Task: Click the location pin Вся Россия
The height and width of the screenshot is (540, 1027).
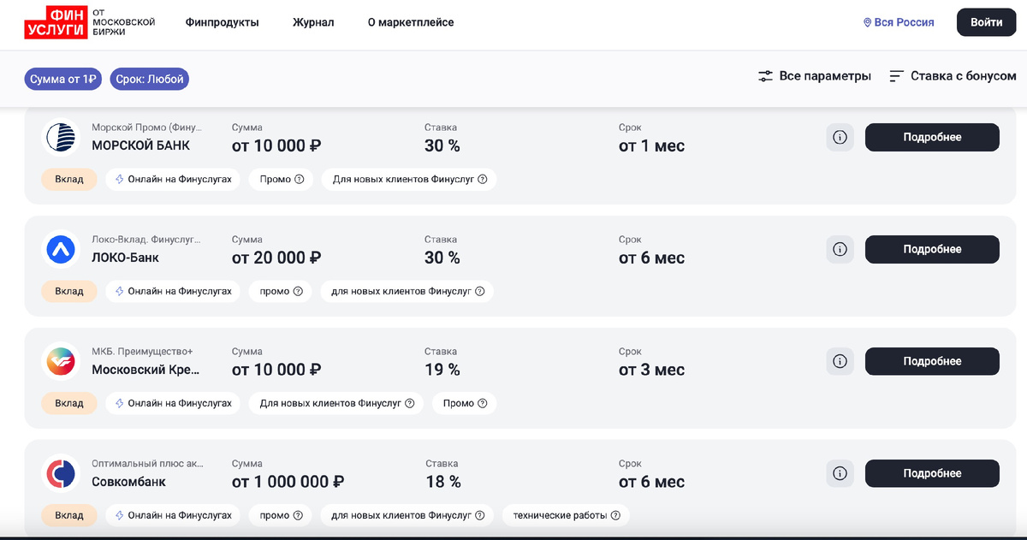Action: 899,22
